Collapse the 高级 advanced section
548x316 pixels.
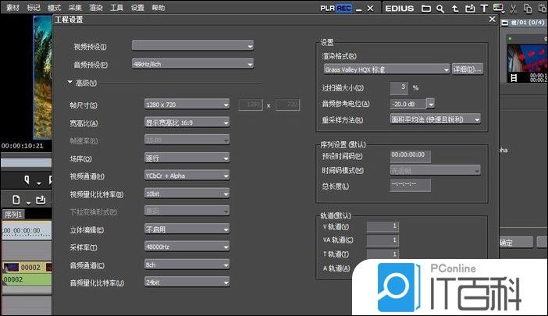pyautogui.click(x=69, y=83)
